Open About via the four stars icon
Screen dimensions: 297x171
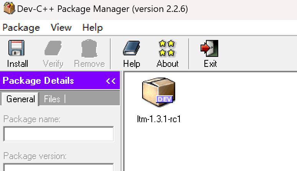[167, 48]
